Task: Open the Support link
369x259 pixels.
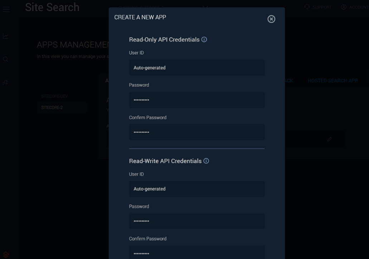Action: [x=322, y=7]
